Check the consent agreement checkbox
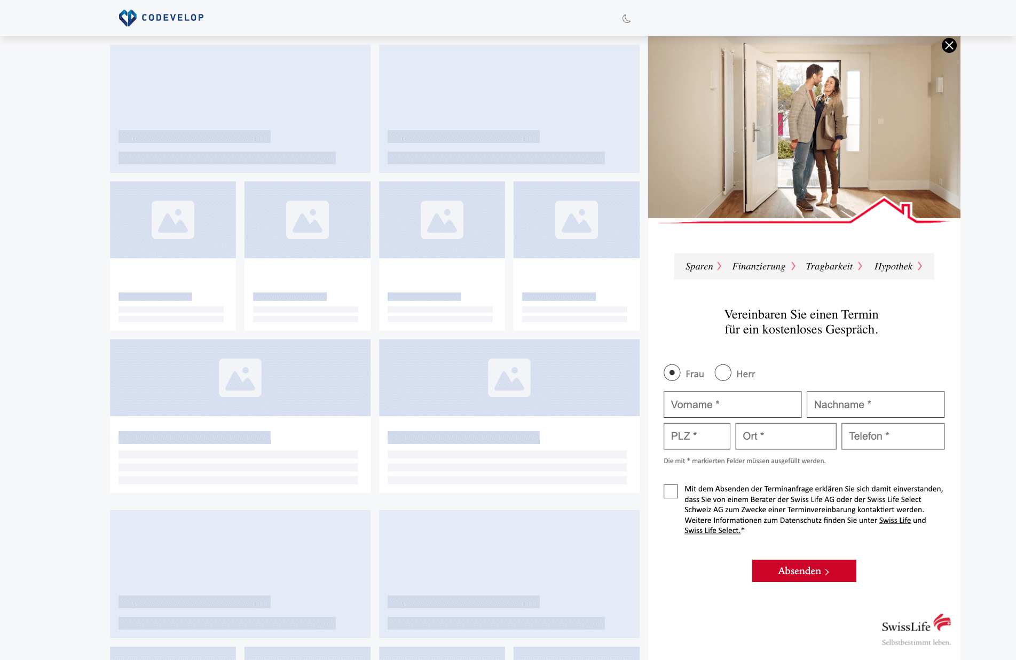Viewport: 1016px width, 660px height. point(671,491)
